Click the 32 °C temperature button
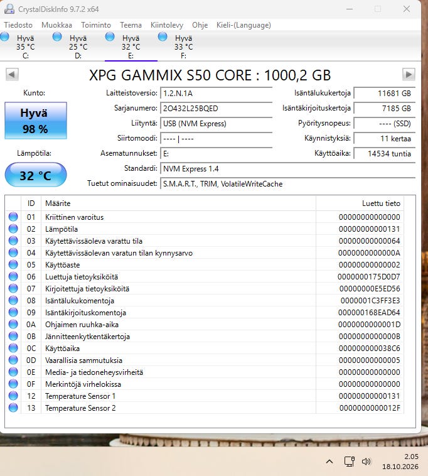This screenshot has width=428, height=476. (36, 175)
